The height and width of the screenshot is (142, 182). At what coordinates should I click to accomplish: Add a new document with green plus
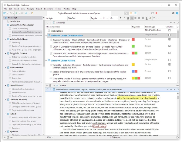(x=16, y=13)
